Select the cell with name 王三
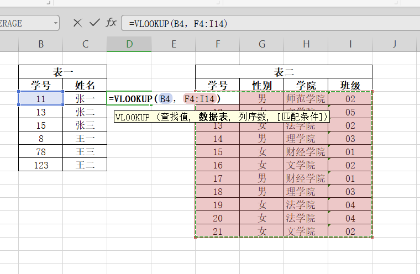 tap(85, 151)
